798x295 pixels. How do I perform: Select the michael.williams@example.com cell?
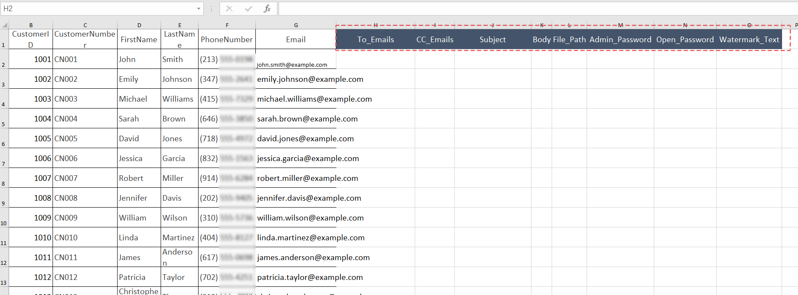point(296,99)
